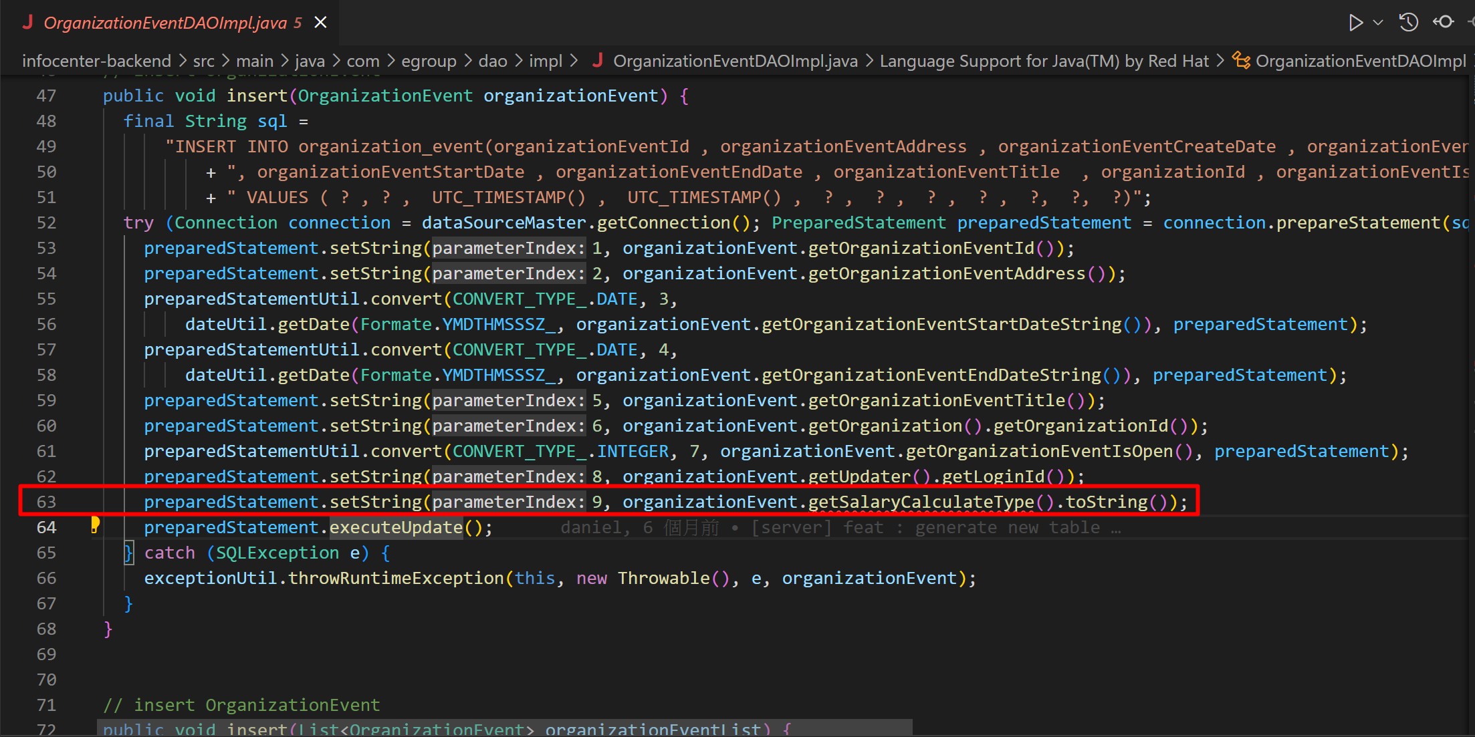Click the quick fix lightbulb on line 64
The height and width of the screenshot is (737, 1475).
pyautogui.click(x=95, y=526)
